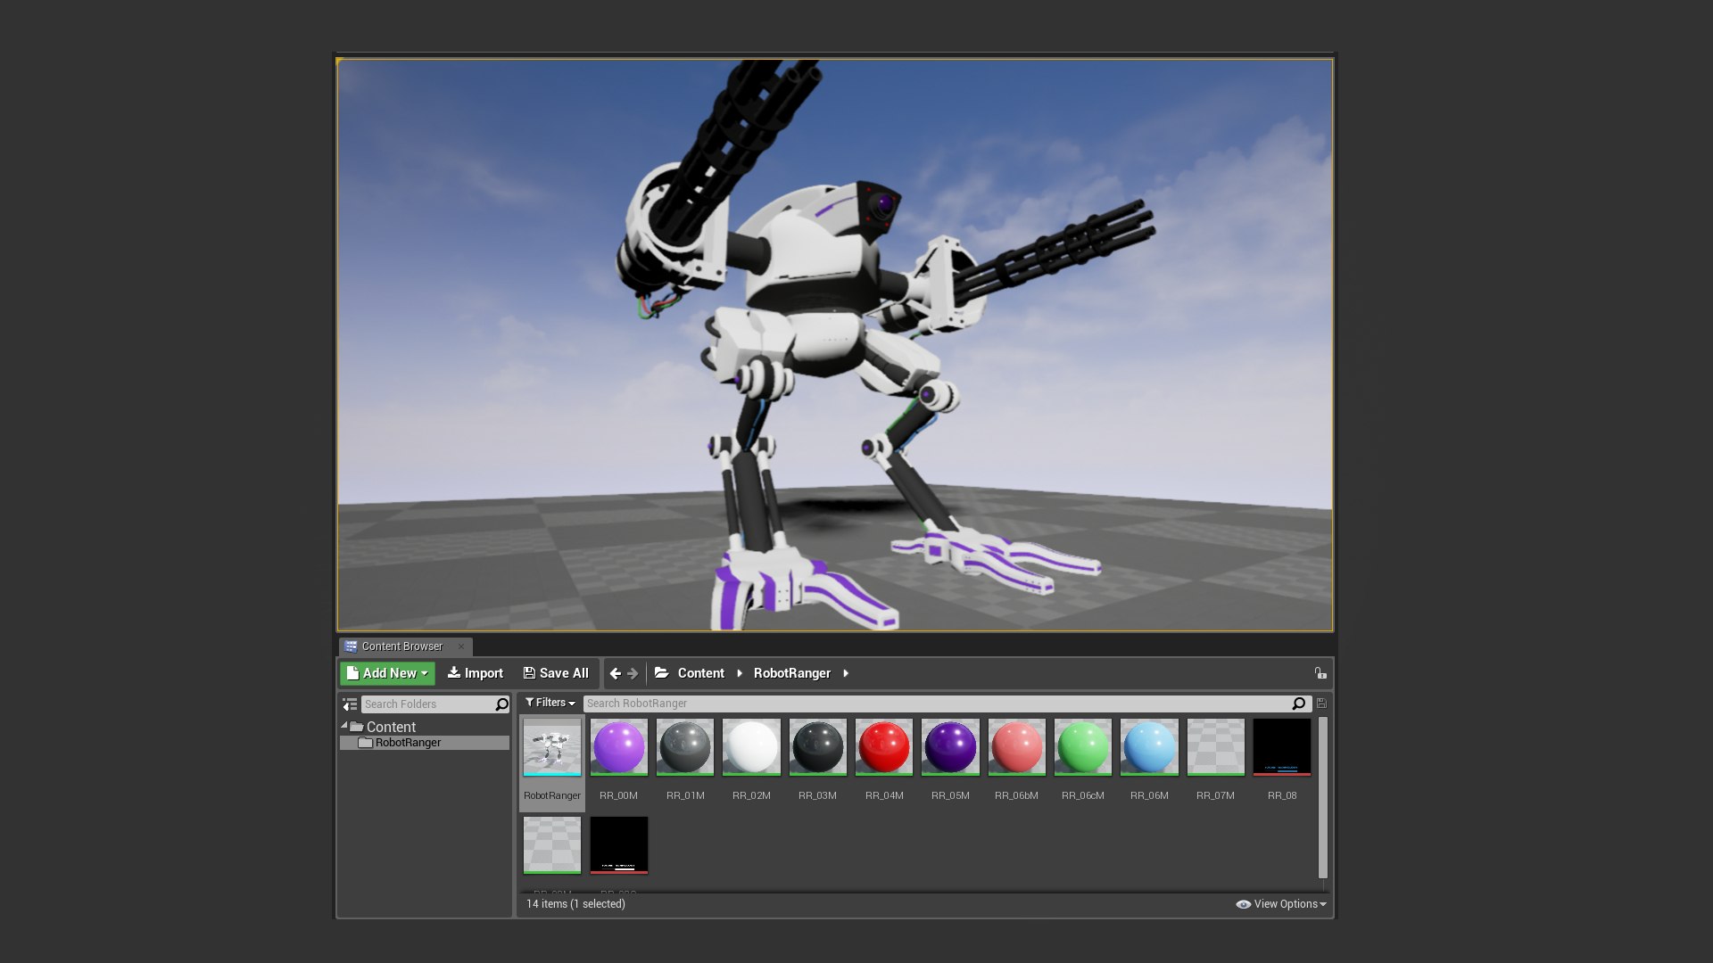Image resolution: width=1713 pixels, height=963 pixels.
Task: Focus the Search RobotRanger field
Action: [937, 704]
